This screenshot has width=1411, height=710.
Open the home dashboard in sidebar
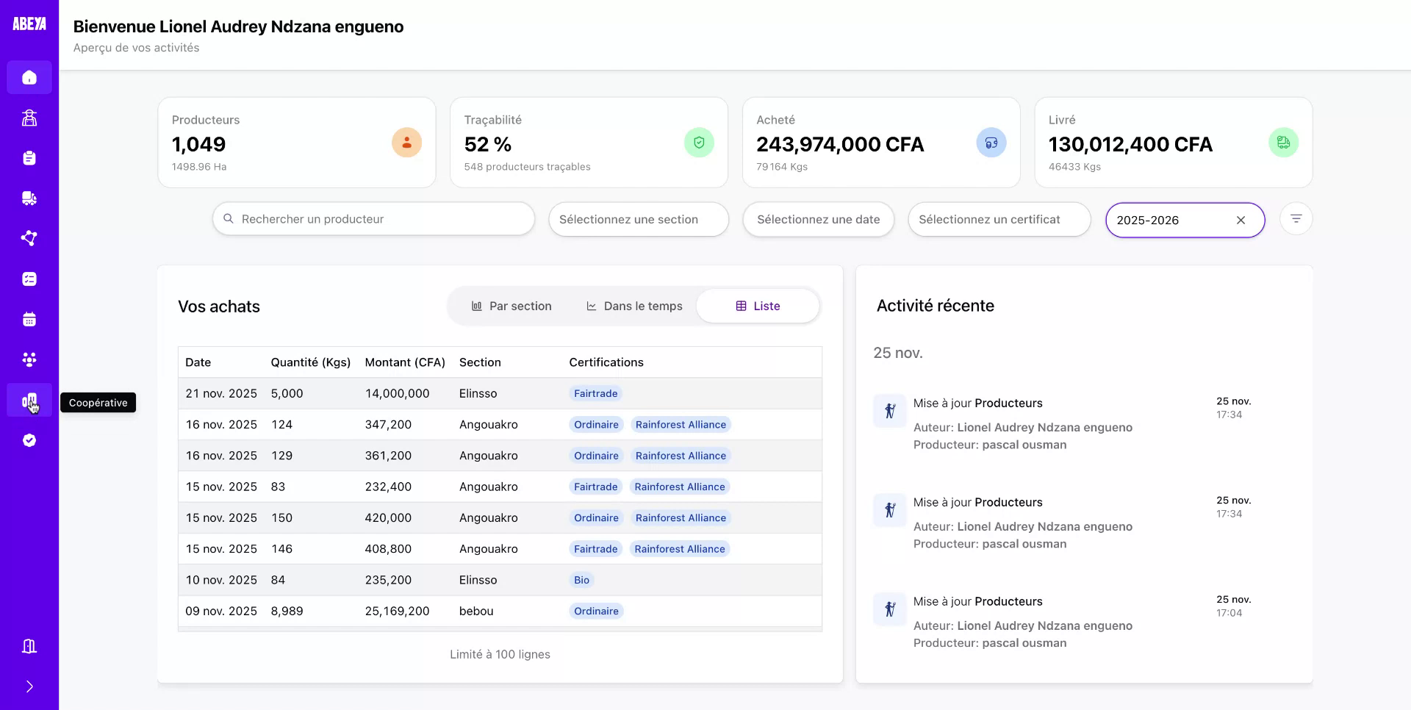(x=29, y=77)
